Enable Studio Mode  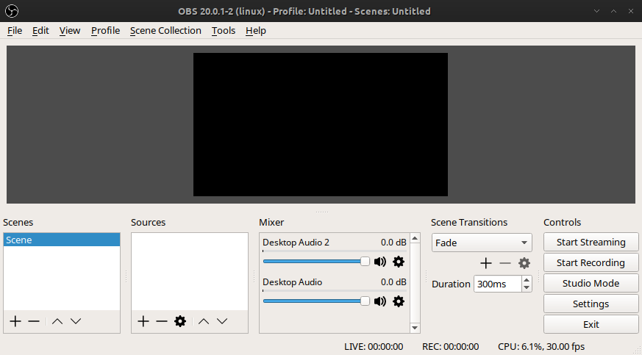click(x=591, y=283)
